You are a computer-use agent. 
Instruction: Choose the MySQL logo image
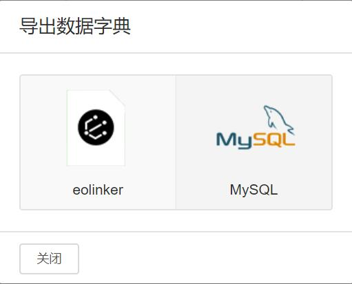tap(256, 127)
